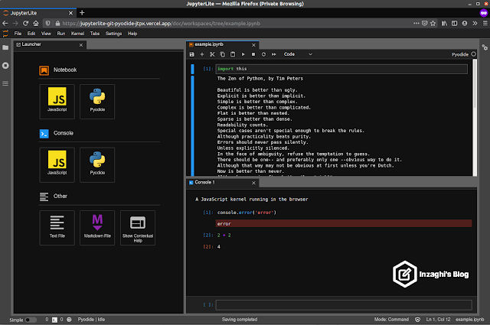
Task: Launch a JavaScript console
Action: click(57, 165)
